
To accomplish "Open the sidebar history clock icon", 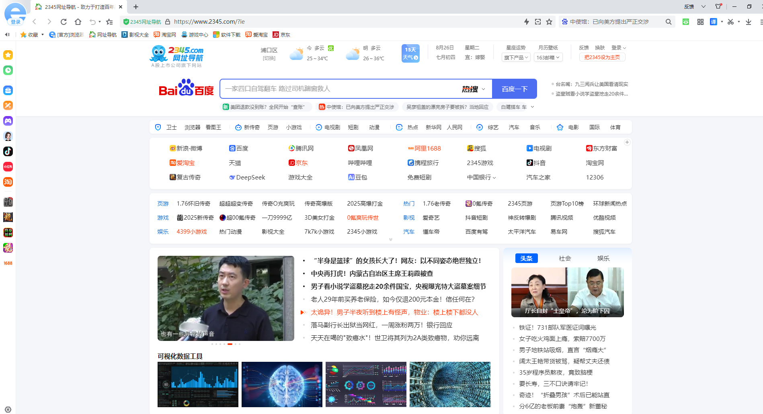I will (8, 70).
